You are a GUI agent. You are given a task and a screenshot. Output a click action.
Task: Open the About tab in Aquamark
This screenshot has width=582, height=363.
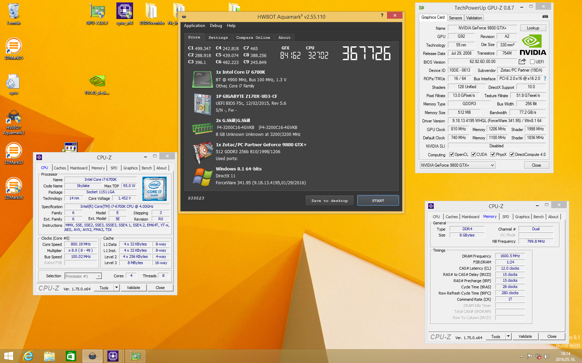point(284,37)
